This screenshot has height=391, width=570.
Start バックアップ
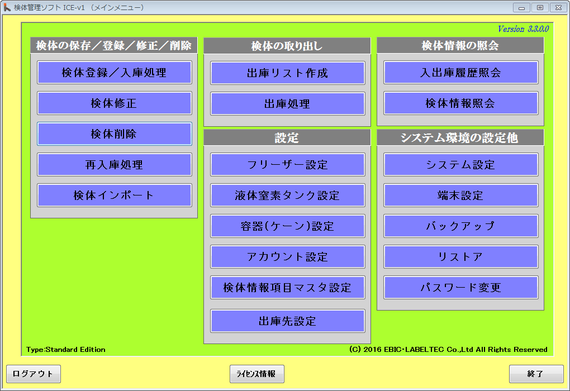click(x=460, y=226)
